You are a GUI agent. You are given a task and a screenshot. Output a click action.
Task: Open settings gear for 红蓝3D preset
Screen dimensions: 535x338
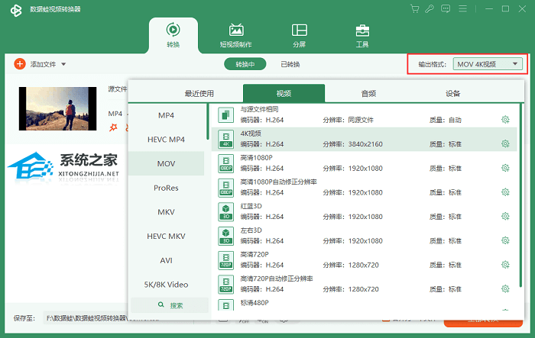[505, 216]
